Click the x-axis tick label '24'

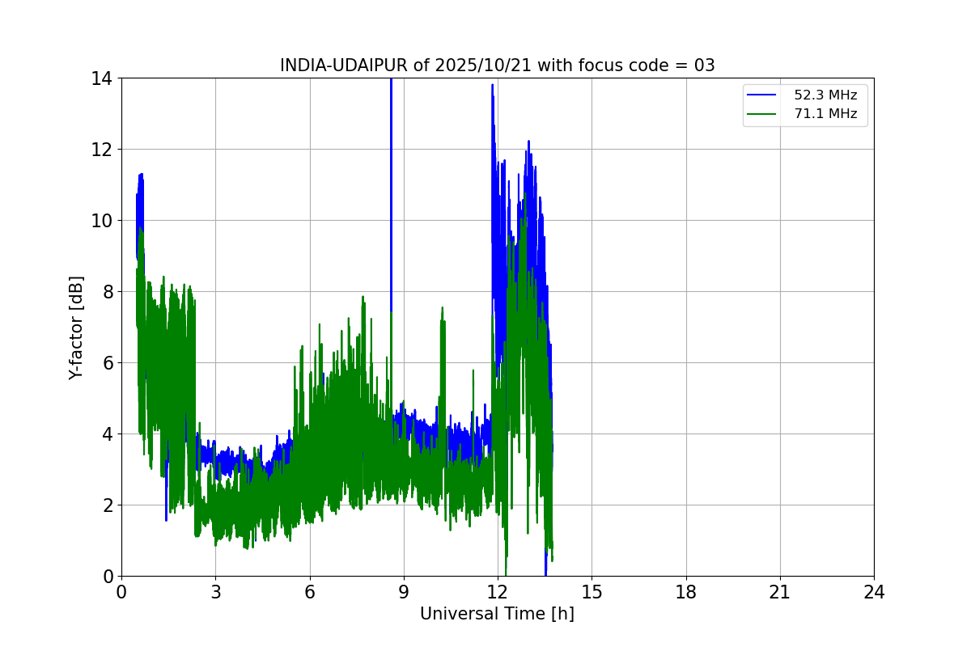coord(874,592)
